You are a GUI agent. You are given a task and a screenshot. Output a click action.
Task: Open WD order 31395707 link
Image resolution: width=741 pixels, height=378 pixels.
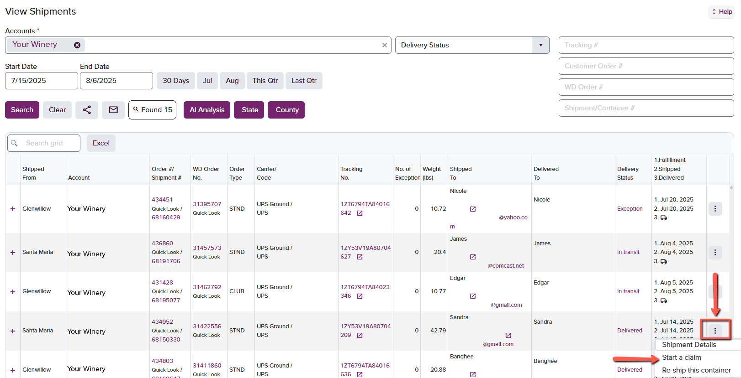[x=207, y=204]
